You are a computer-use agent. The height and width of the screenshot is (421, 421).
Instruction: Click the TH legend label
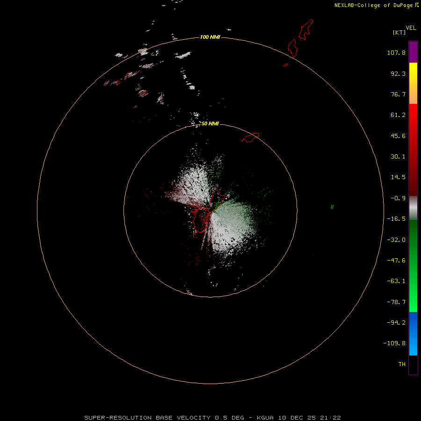(402, 364)
